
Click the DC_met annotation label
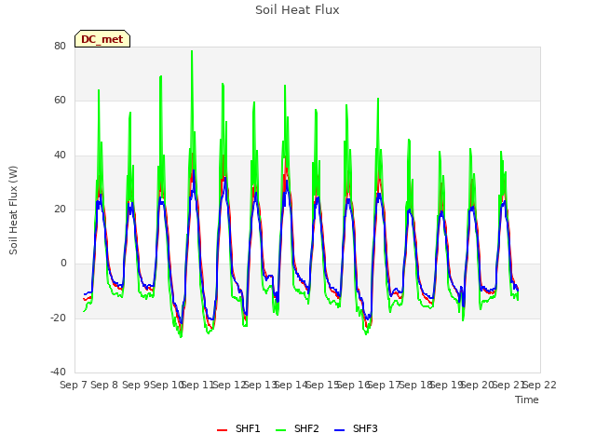pos(102,39)
